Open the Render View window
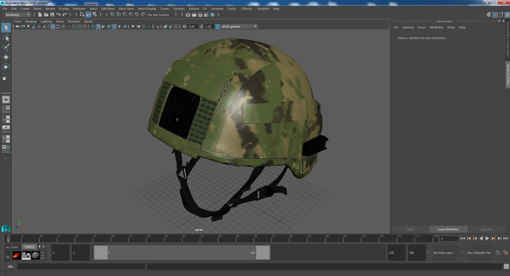Viewport: 510px width, 276px height. click(188, 15)
